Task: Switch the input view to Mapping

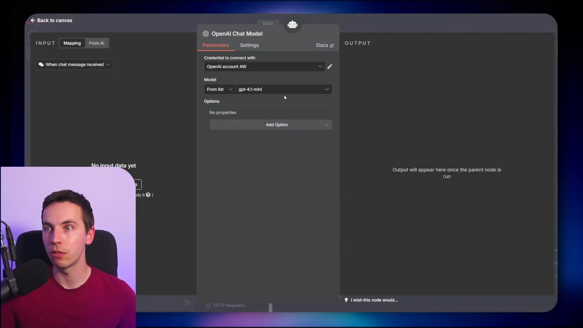Action: click(72, 43)
